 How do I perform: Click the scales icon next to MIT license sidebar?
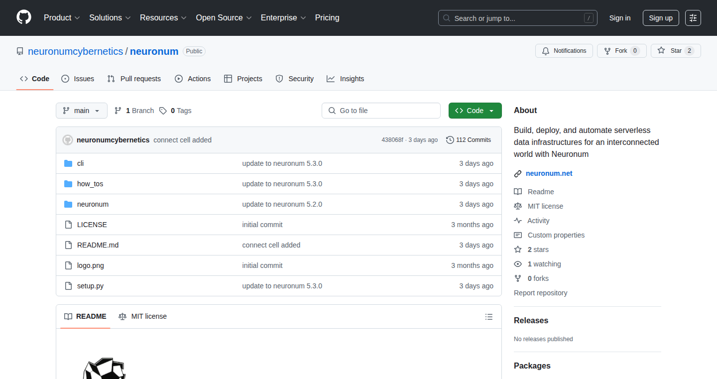pos(518,206)
